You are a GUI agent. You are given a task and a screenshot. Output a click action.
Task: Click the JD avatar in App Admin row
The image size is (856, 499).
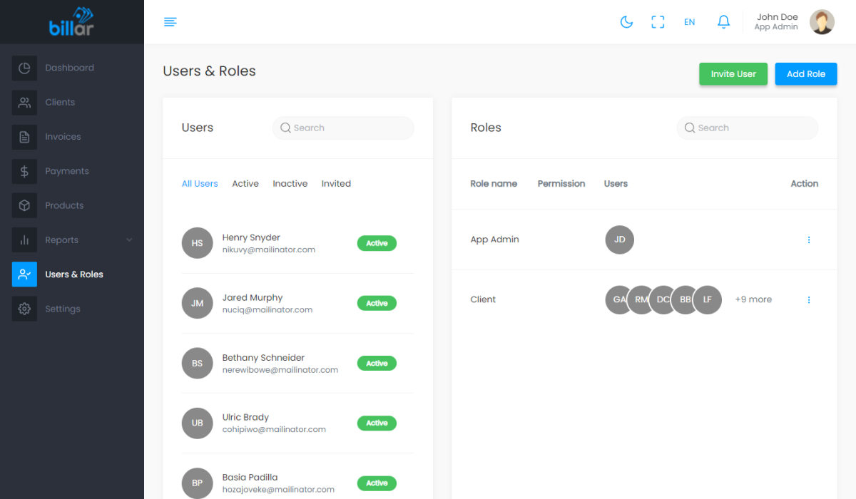click(x=620, y=240)
